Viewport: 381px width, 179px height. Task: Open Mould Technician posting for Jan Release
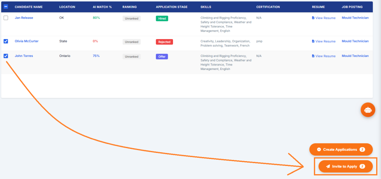click(355, 18)
